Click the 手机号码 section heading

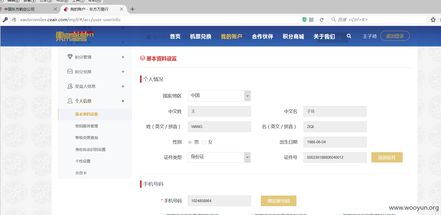(153, 184)
